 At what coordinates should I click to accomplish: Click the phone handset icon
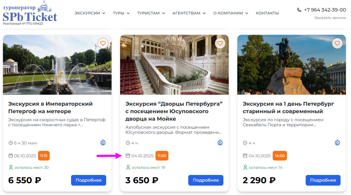[299, 10]
